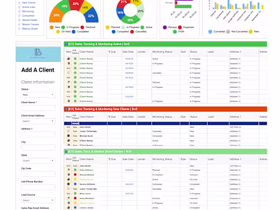This screenshot has width=280, height=210.
Task: Expand the Lead Source dropdown
Action: click(x=38, y=200)
